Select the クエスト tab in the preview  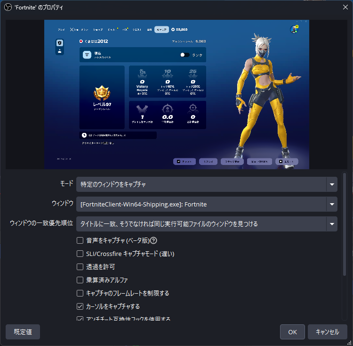coord(137,30)
